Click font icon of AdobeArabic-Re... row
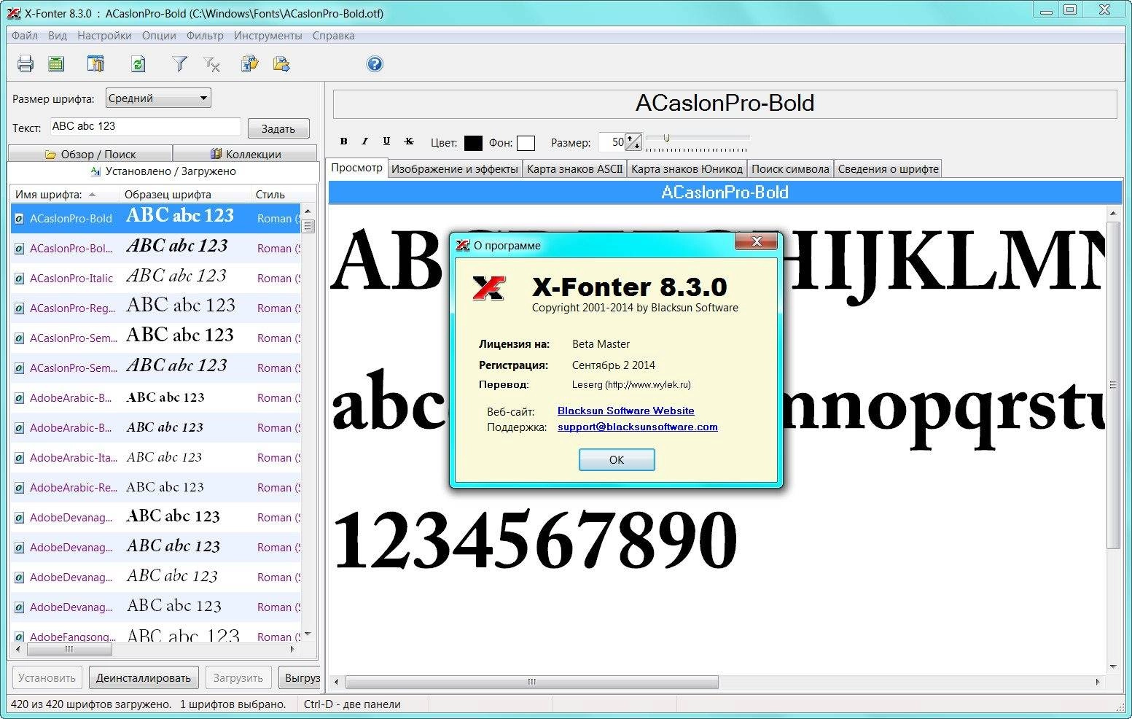Screen dimensions: 1132x719 pos(20,488)
